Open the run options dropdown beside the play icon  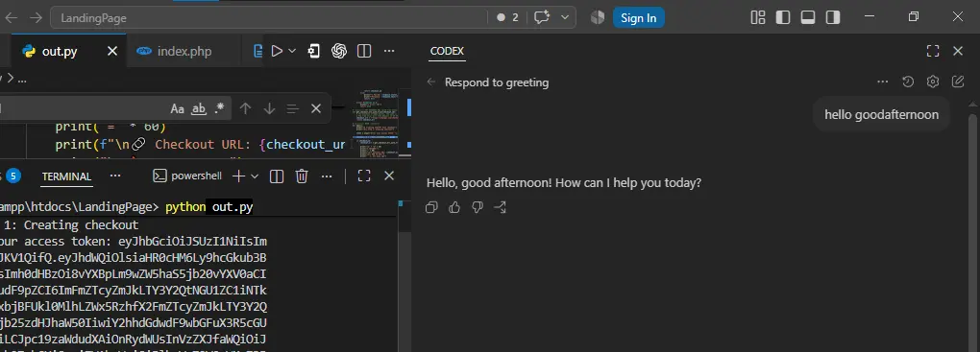(x=292, y=51)
